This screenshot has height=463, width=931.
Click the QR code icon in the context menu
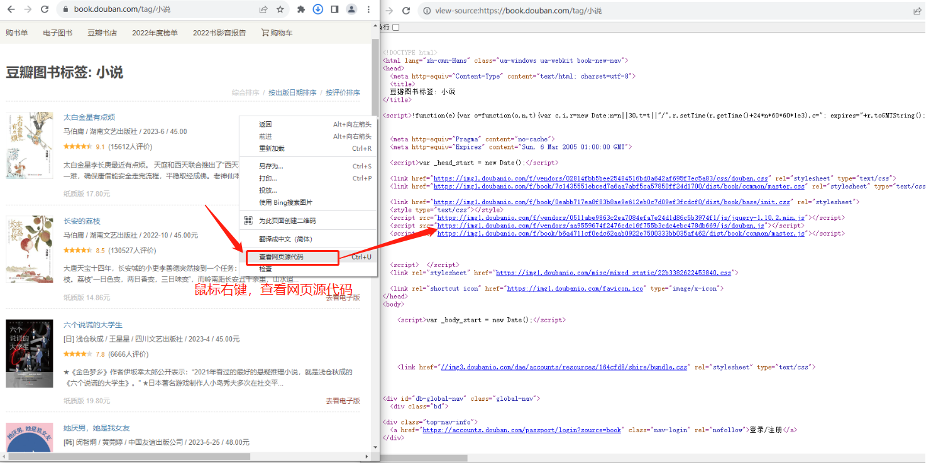(x=248, y=221)
